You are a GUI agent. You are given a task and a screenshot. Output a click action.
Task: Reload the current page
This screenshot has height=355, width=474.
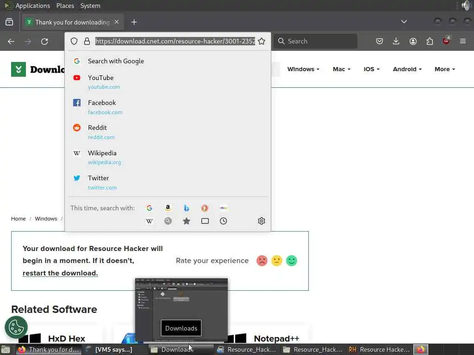(x=44, y=41)
